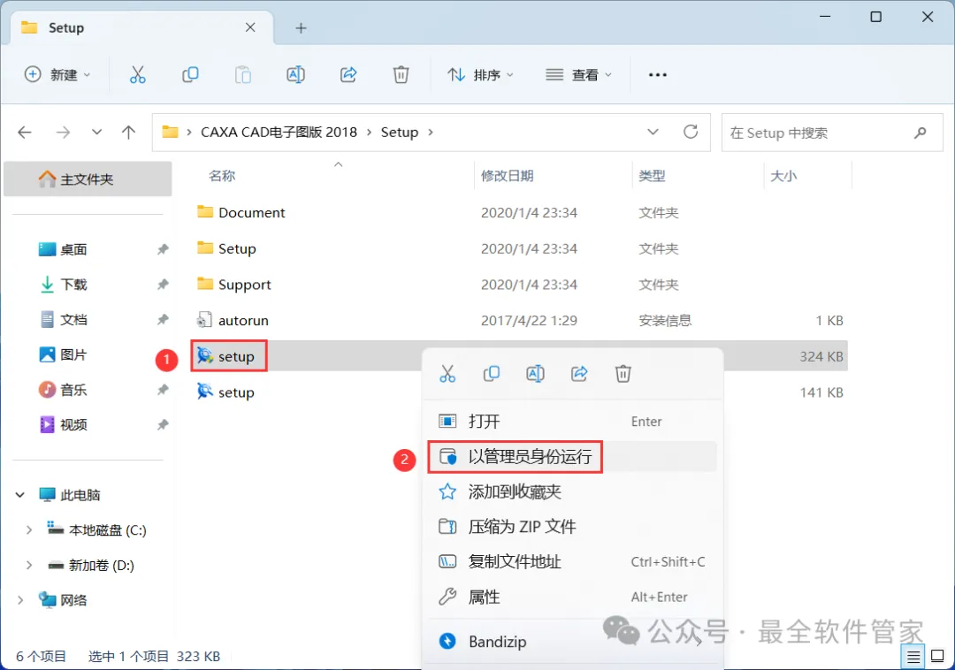Viewport: 955px width, 670px height.
Task: Choose 压缩为 ZIP 文件 menu item
Action: (x=572, y=527)
